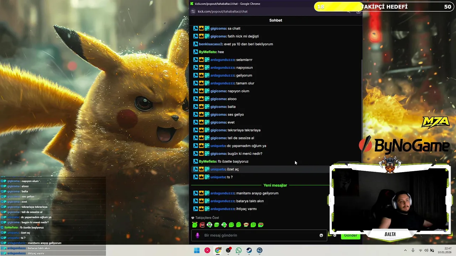The image size is (456, 256).
Task: Insert the last emote with red heart
Action: (261, 225)
